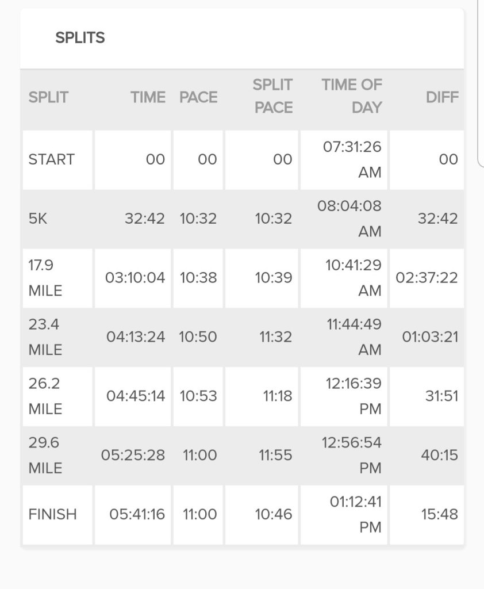This screenshot has height=589, width=484.
Task: Select the SPLIT column header
Action: pyautogui.click(x=48, y=97)
